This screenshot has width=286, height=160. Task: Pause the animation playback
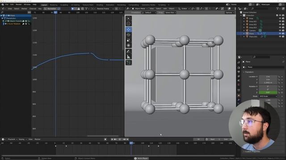click(x=120, y=139)
